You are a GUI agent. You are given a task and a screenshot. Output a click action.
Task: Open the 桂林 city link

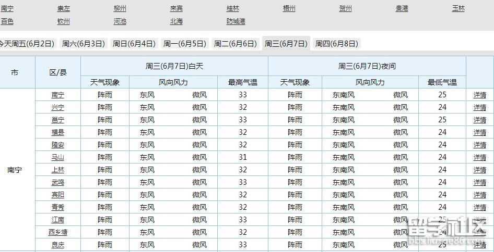[232, 9]
